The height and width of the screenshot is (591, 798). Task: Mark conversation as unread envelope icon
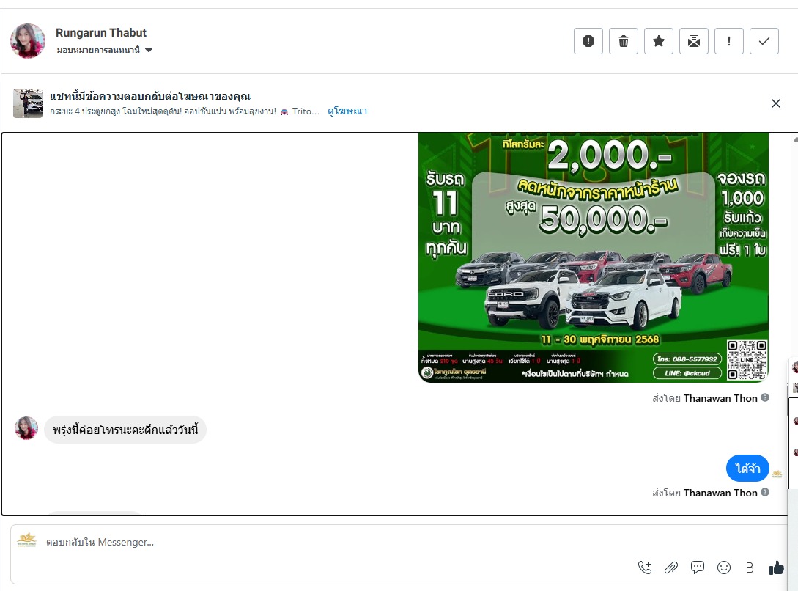[x=694, y=41]
